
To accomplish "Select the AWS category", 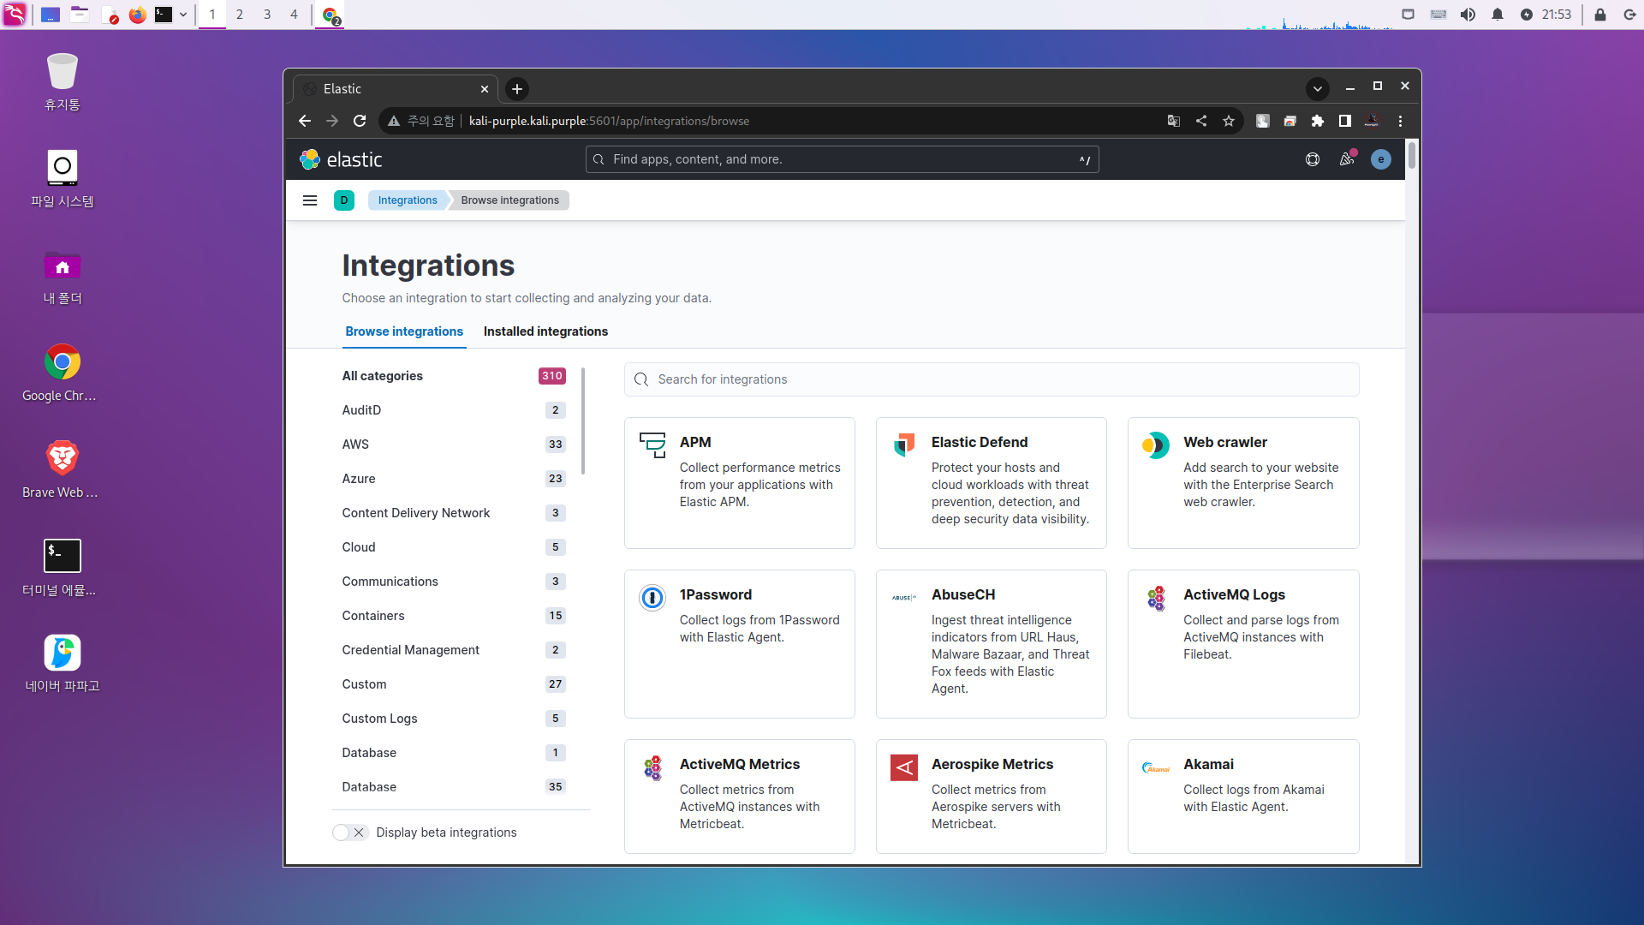I will click(x=355, y=445).
